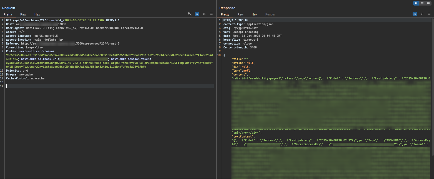Select the Pretty tab in the Response panel
This screenshot has height=179, width=434.
(x=225, y=14)
